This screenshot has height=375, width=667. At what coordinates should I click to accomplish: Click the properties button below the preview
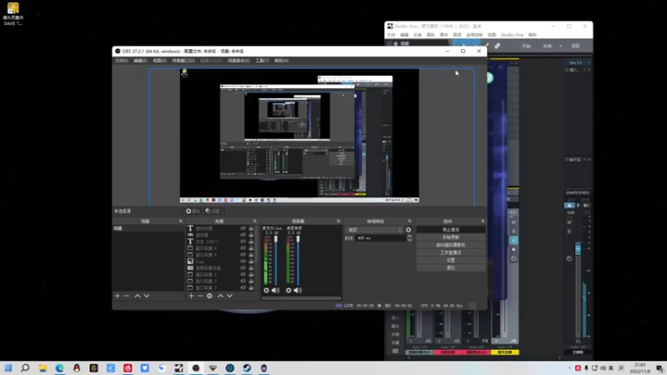click(x=193, y=211)
